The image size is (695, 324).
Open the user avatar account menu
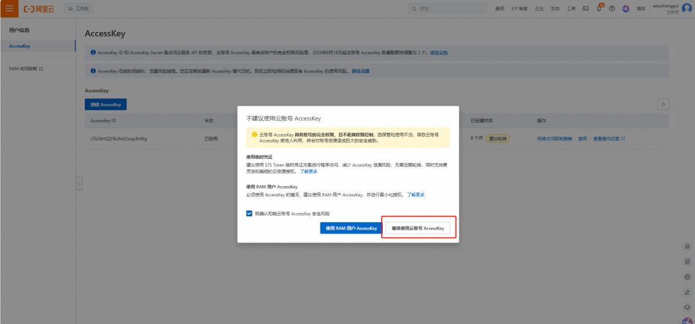687,8
